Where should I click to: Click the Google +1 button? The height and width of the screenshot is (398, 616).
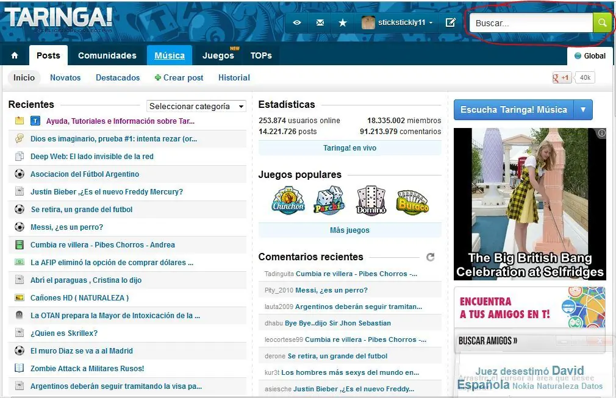[561, 78]
